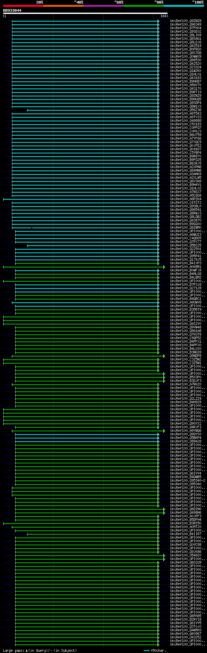This screenshot has height=653, width=207.
Task: Open hit UniRef100_Q9ZNZ8
Action: click(186, 21)
